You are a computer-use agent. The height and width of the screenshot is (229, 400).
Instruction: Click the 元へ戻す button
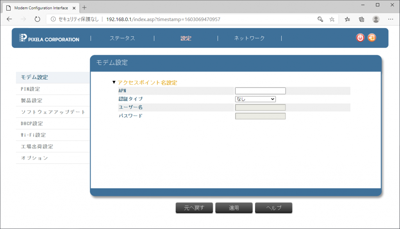(x=194, y=208)
